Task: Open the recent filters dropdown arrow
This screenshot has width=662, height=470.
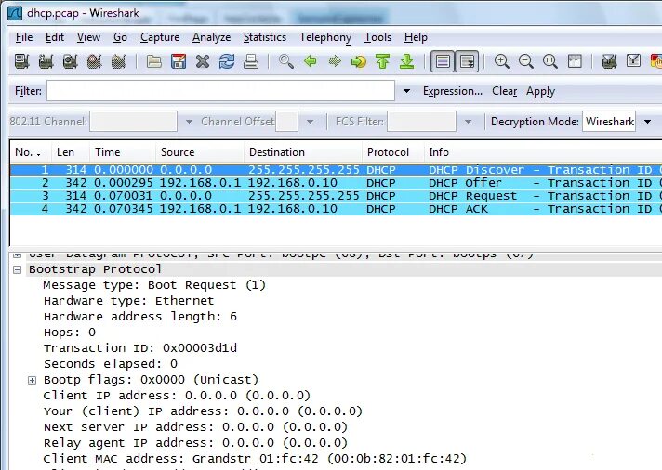Action: click(x=406, y=91)
